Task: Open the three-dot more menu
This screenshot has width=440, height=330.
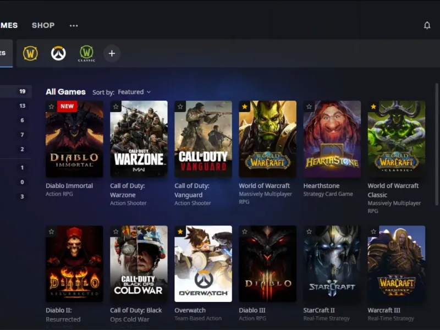Action: [74, 25]
